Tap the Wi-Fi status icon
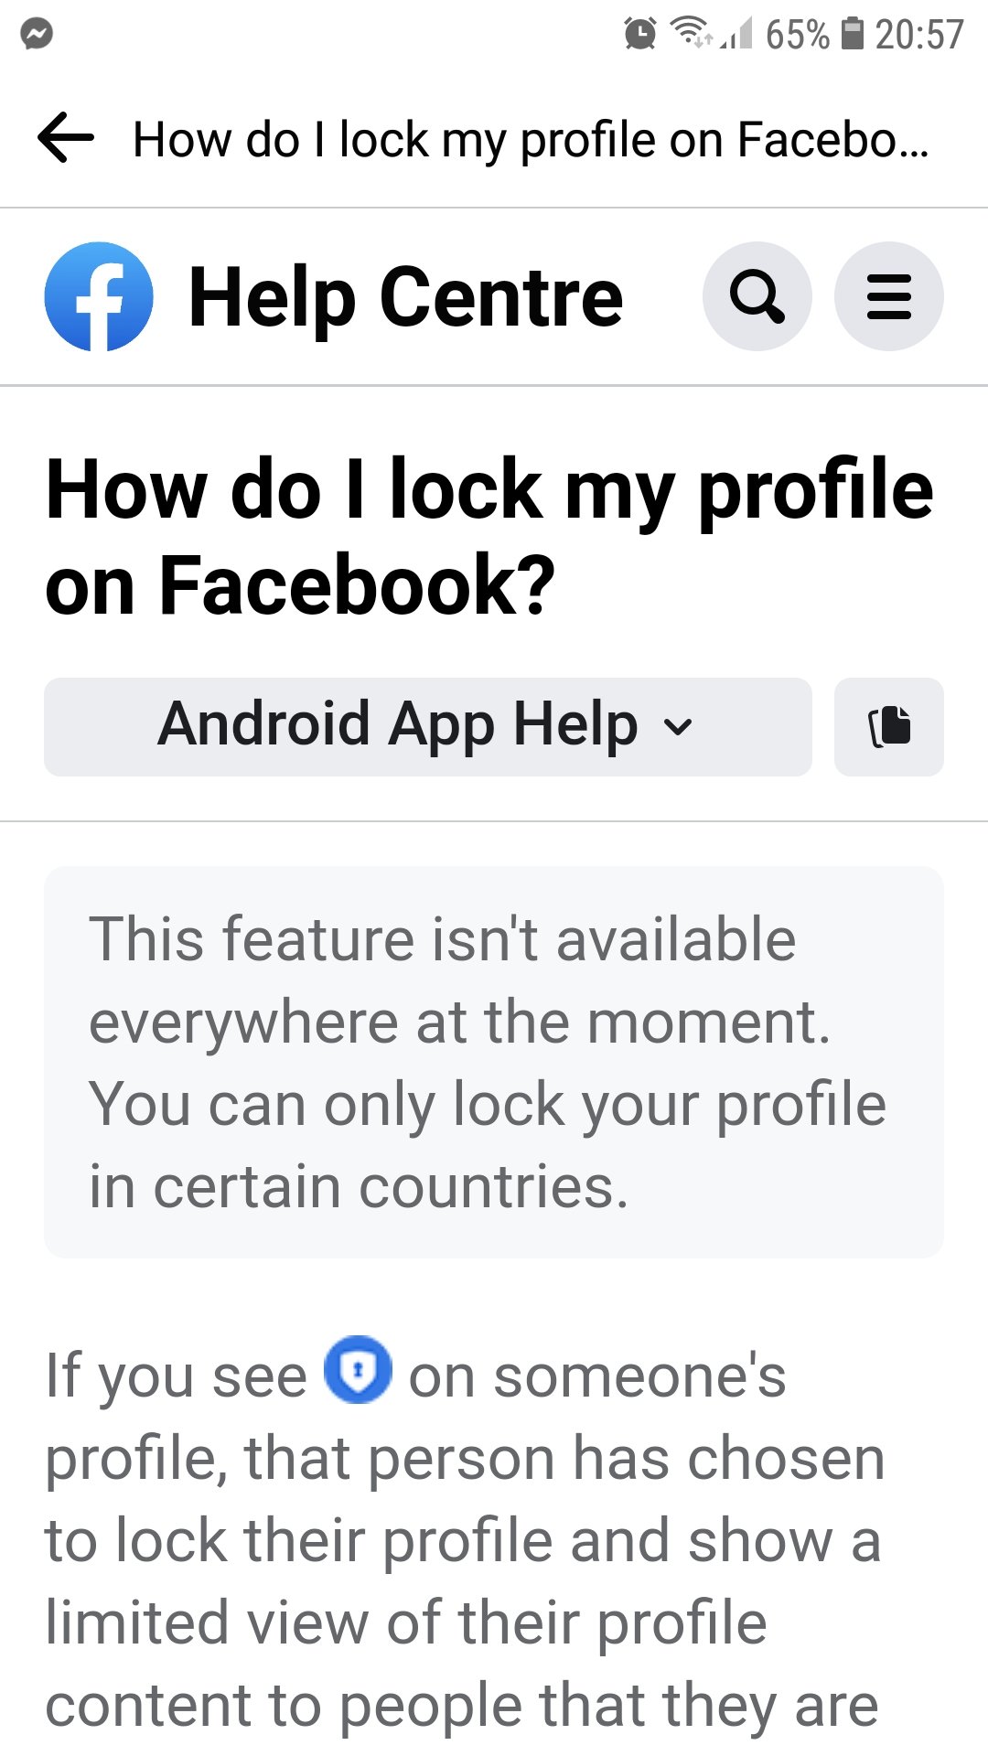This screenshot has height=1756, width=988. 690,33
